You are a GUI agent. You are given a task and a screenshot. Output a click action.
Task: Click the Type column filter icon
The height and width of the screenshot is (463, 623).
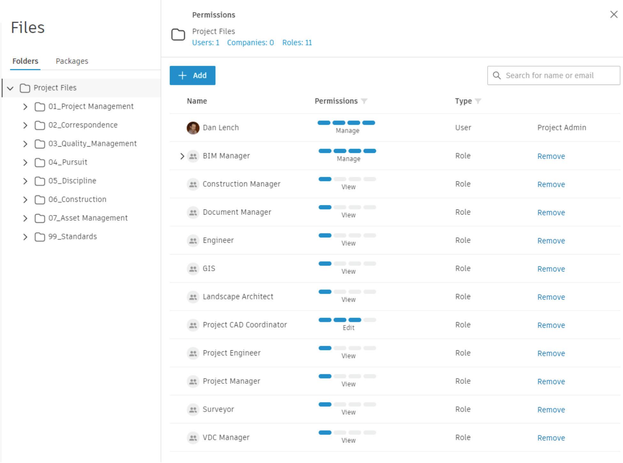click(478, 101)
